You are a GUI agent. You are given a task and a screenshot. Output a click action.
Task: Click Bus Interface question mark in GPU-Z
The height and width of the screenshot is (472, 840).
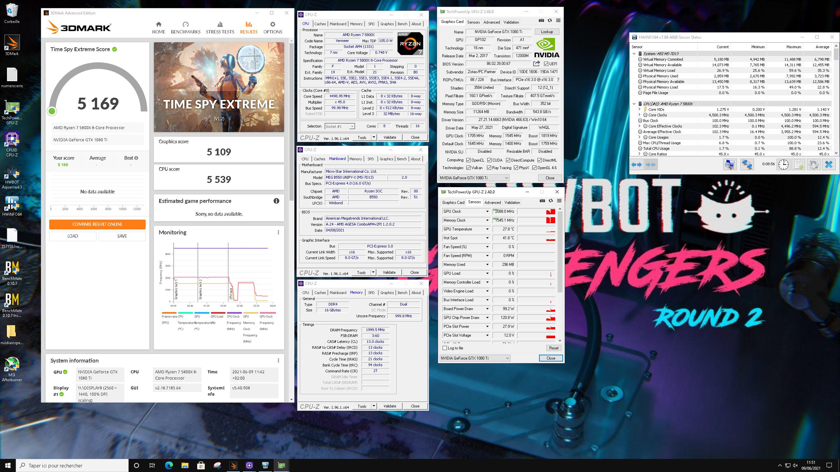[x=558, y=80]
